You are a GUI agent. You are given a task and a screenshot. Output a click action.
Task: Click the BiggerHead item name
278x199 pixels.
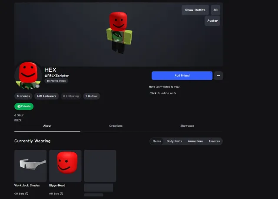57,186
